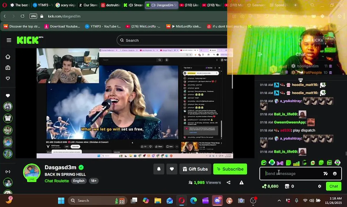Screen dimensions: 347x207
Task: Open the Chat Roulette category link
Action: (x=57, y=181)
